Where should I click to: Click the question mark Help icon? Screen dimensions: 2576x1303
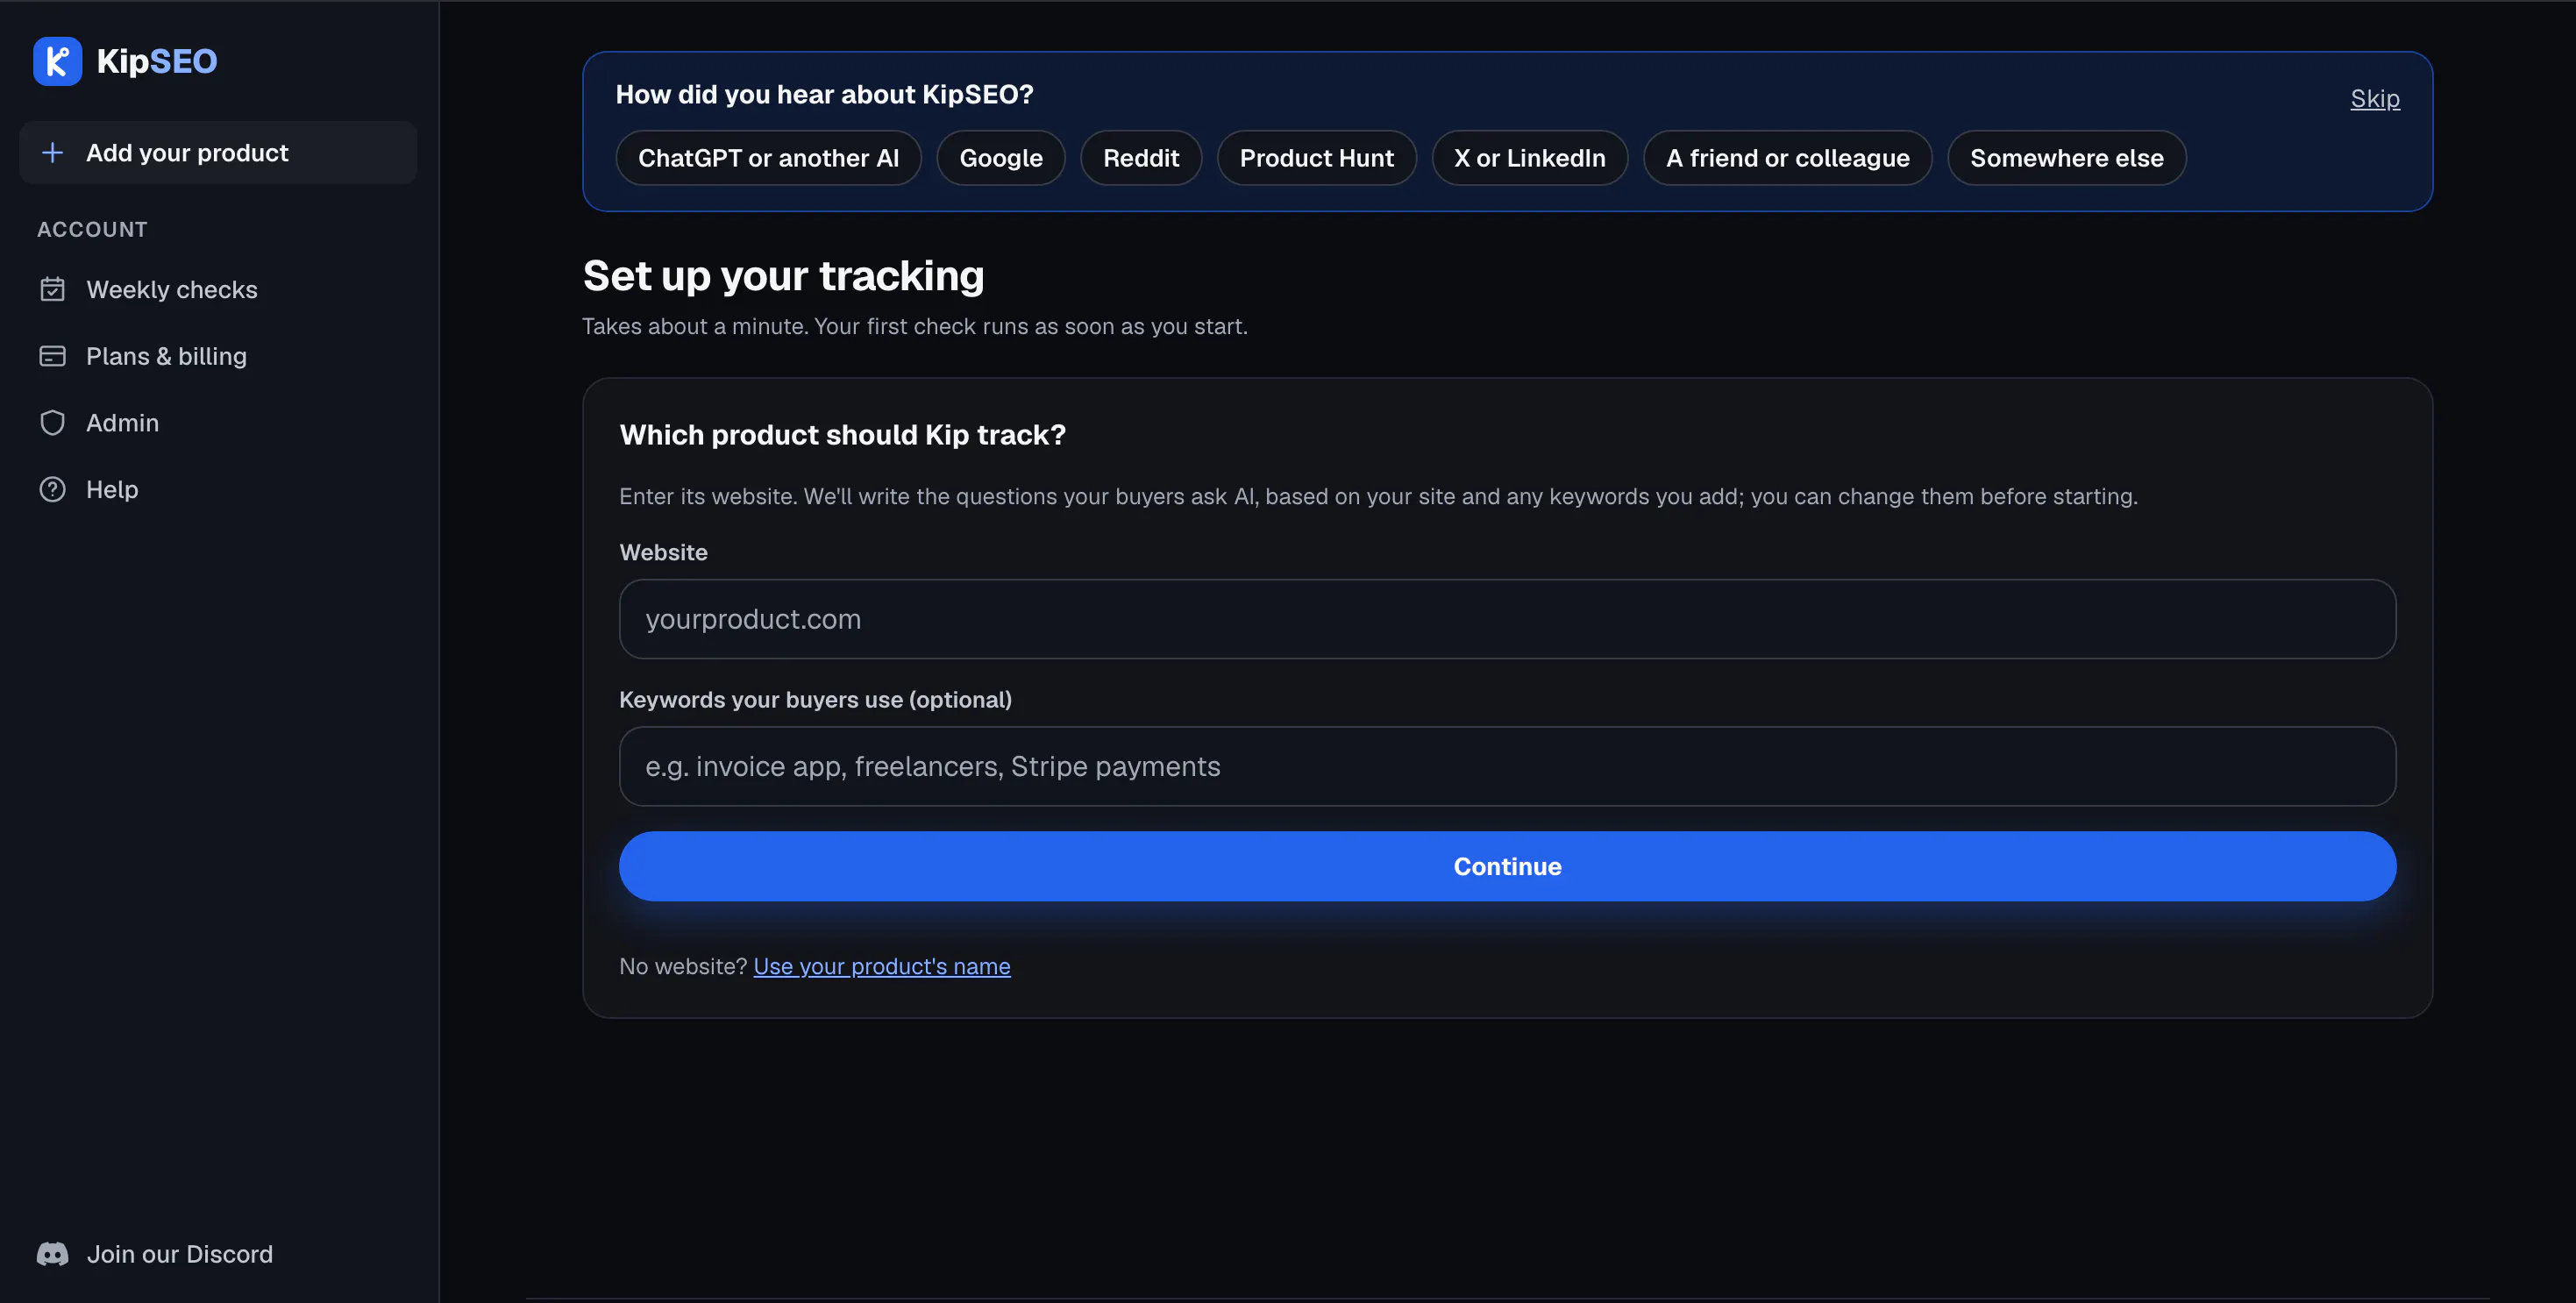pyautogui.click(x=52, y=489)
